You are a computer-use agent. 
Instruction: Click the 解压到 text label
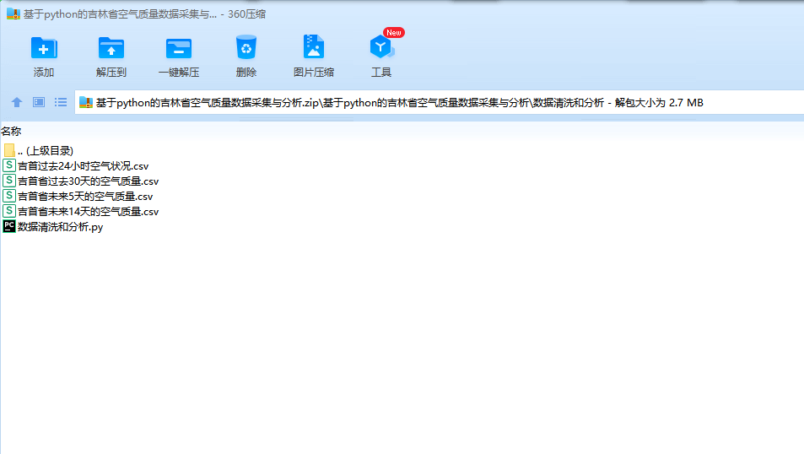pyautogui.click(x=111, y=73)
